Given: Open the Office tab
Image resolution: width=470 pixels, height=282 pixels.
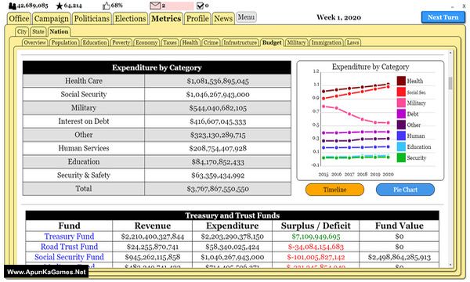Looking at the screenshot, I should pos(19,19).
